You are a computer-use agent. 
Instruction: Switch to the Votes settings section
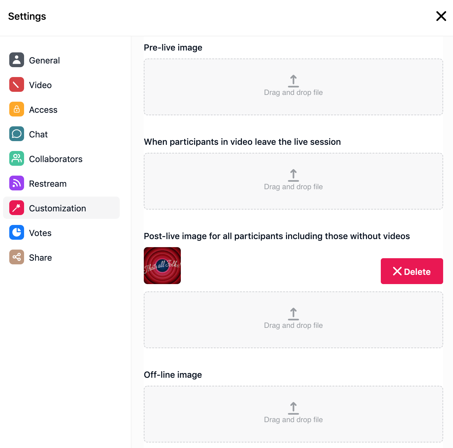tap(61, 233)
